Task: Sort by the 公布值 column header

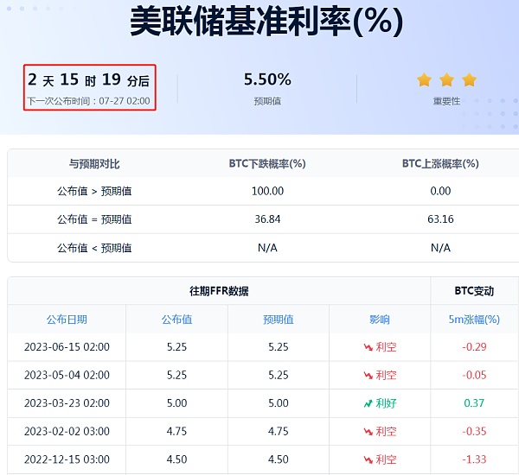Action: pos(176,320)
